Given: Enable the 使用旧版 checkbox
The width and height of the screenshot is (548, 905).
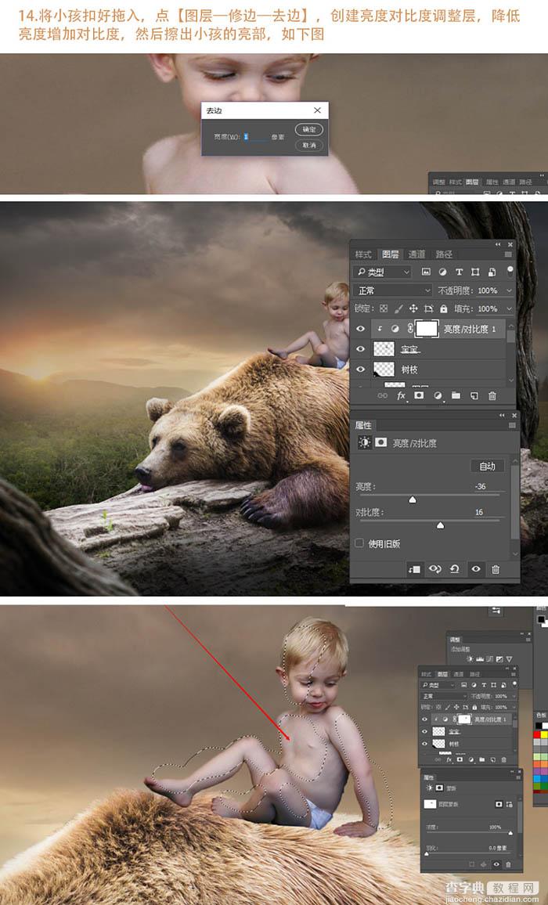Looking at the screenshot, I should (359, 543).
